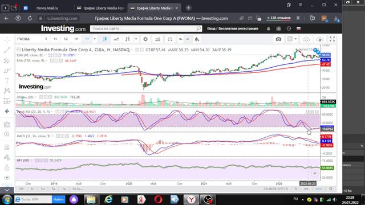Open the pitchfork drawing tools
Viewport: 365px width, 205px height.
click(x=7, y=60)
